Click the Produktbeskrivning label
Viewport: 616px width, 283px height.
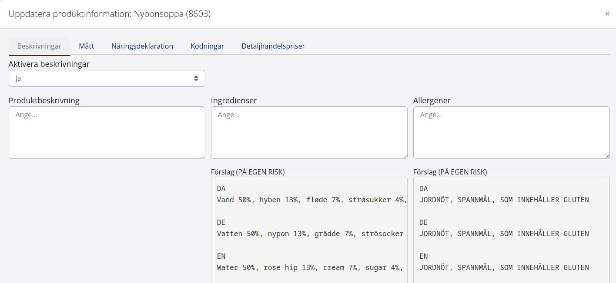pyautogui.click(x=44, y=100)
